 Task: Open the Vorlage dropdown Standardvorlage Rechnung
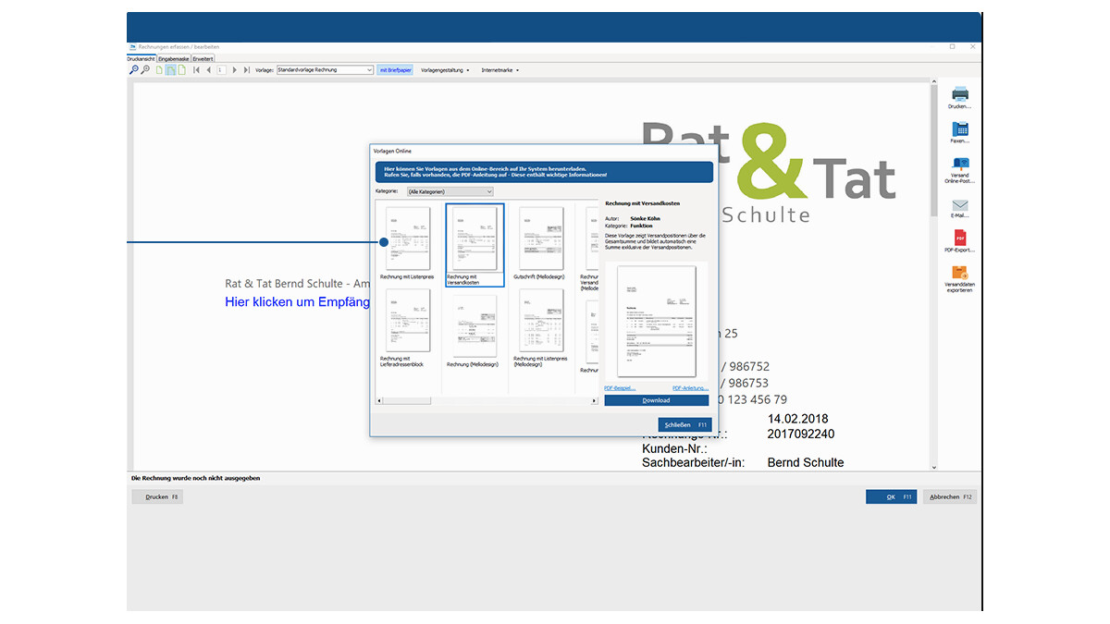324,70
